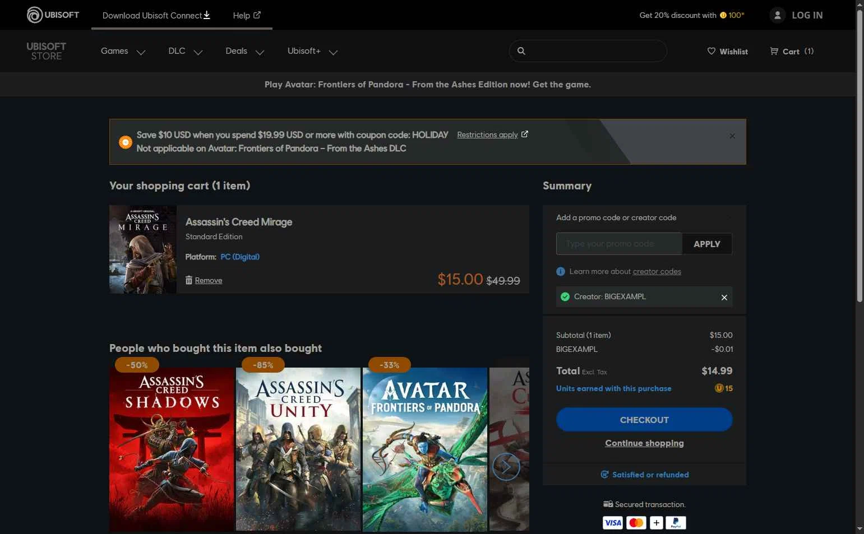Open Satisfied or refunded info

click(644, 475)
